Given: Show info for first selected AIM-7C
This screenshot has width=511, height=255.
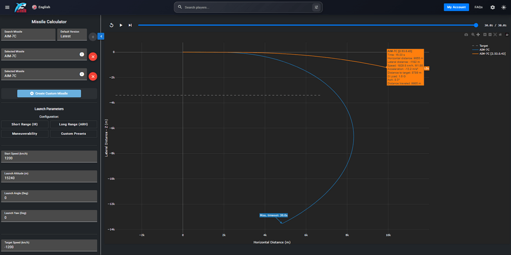Looking at the screenshot, I should tap(82, 55).
